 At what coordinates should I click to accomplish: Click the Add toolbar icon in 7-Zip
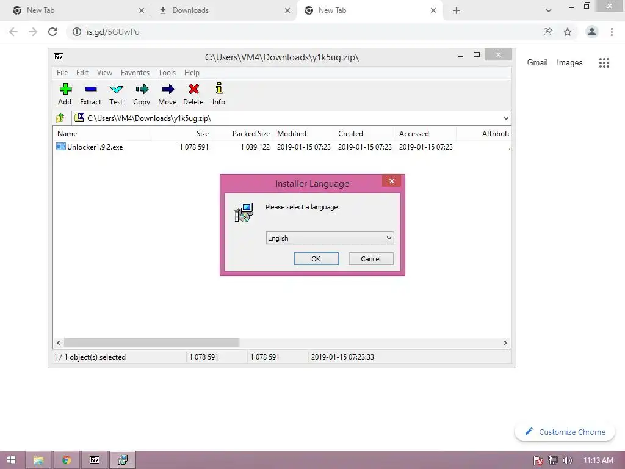pyautogui.click(x=65, y=89)
